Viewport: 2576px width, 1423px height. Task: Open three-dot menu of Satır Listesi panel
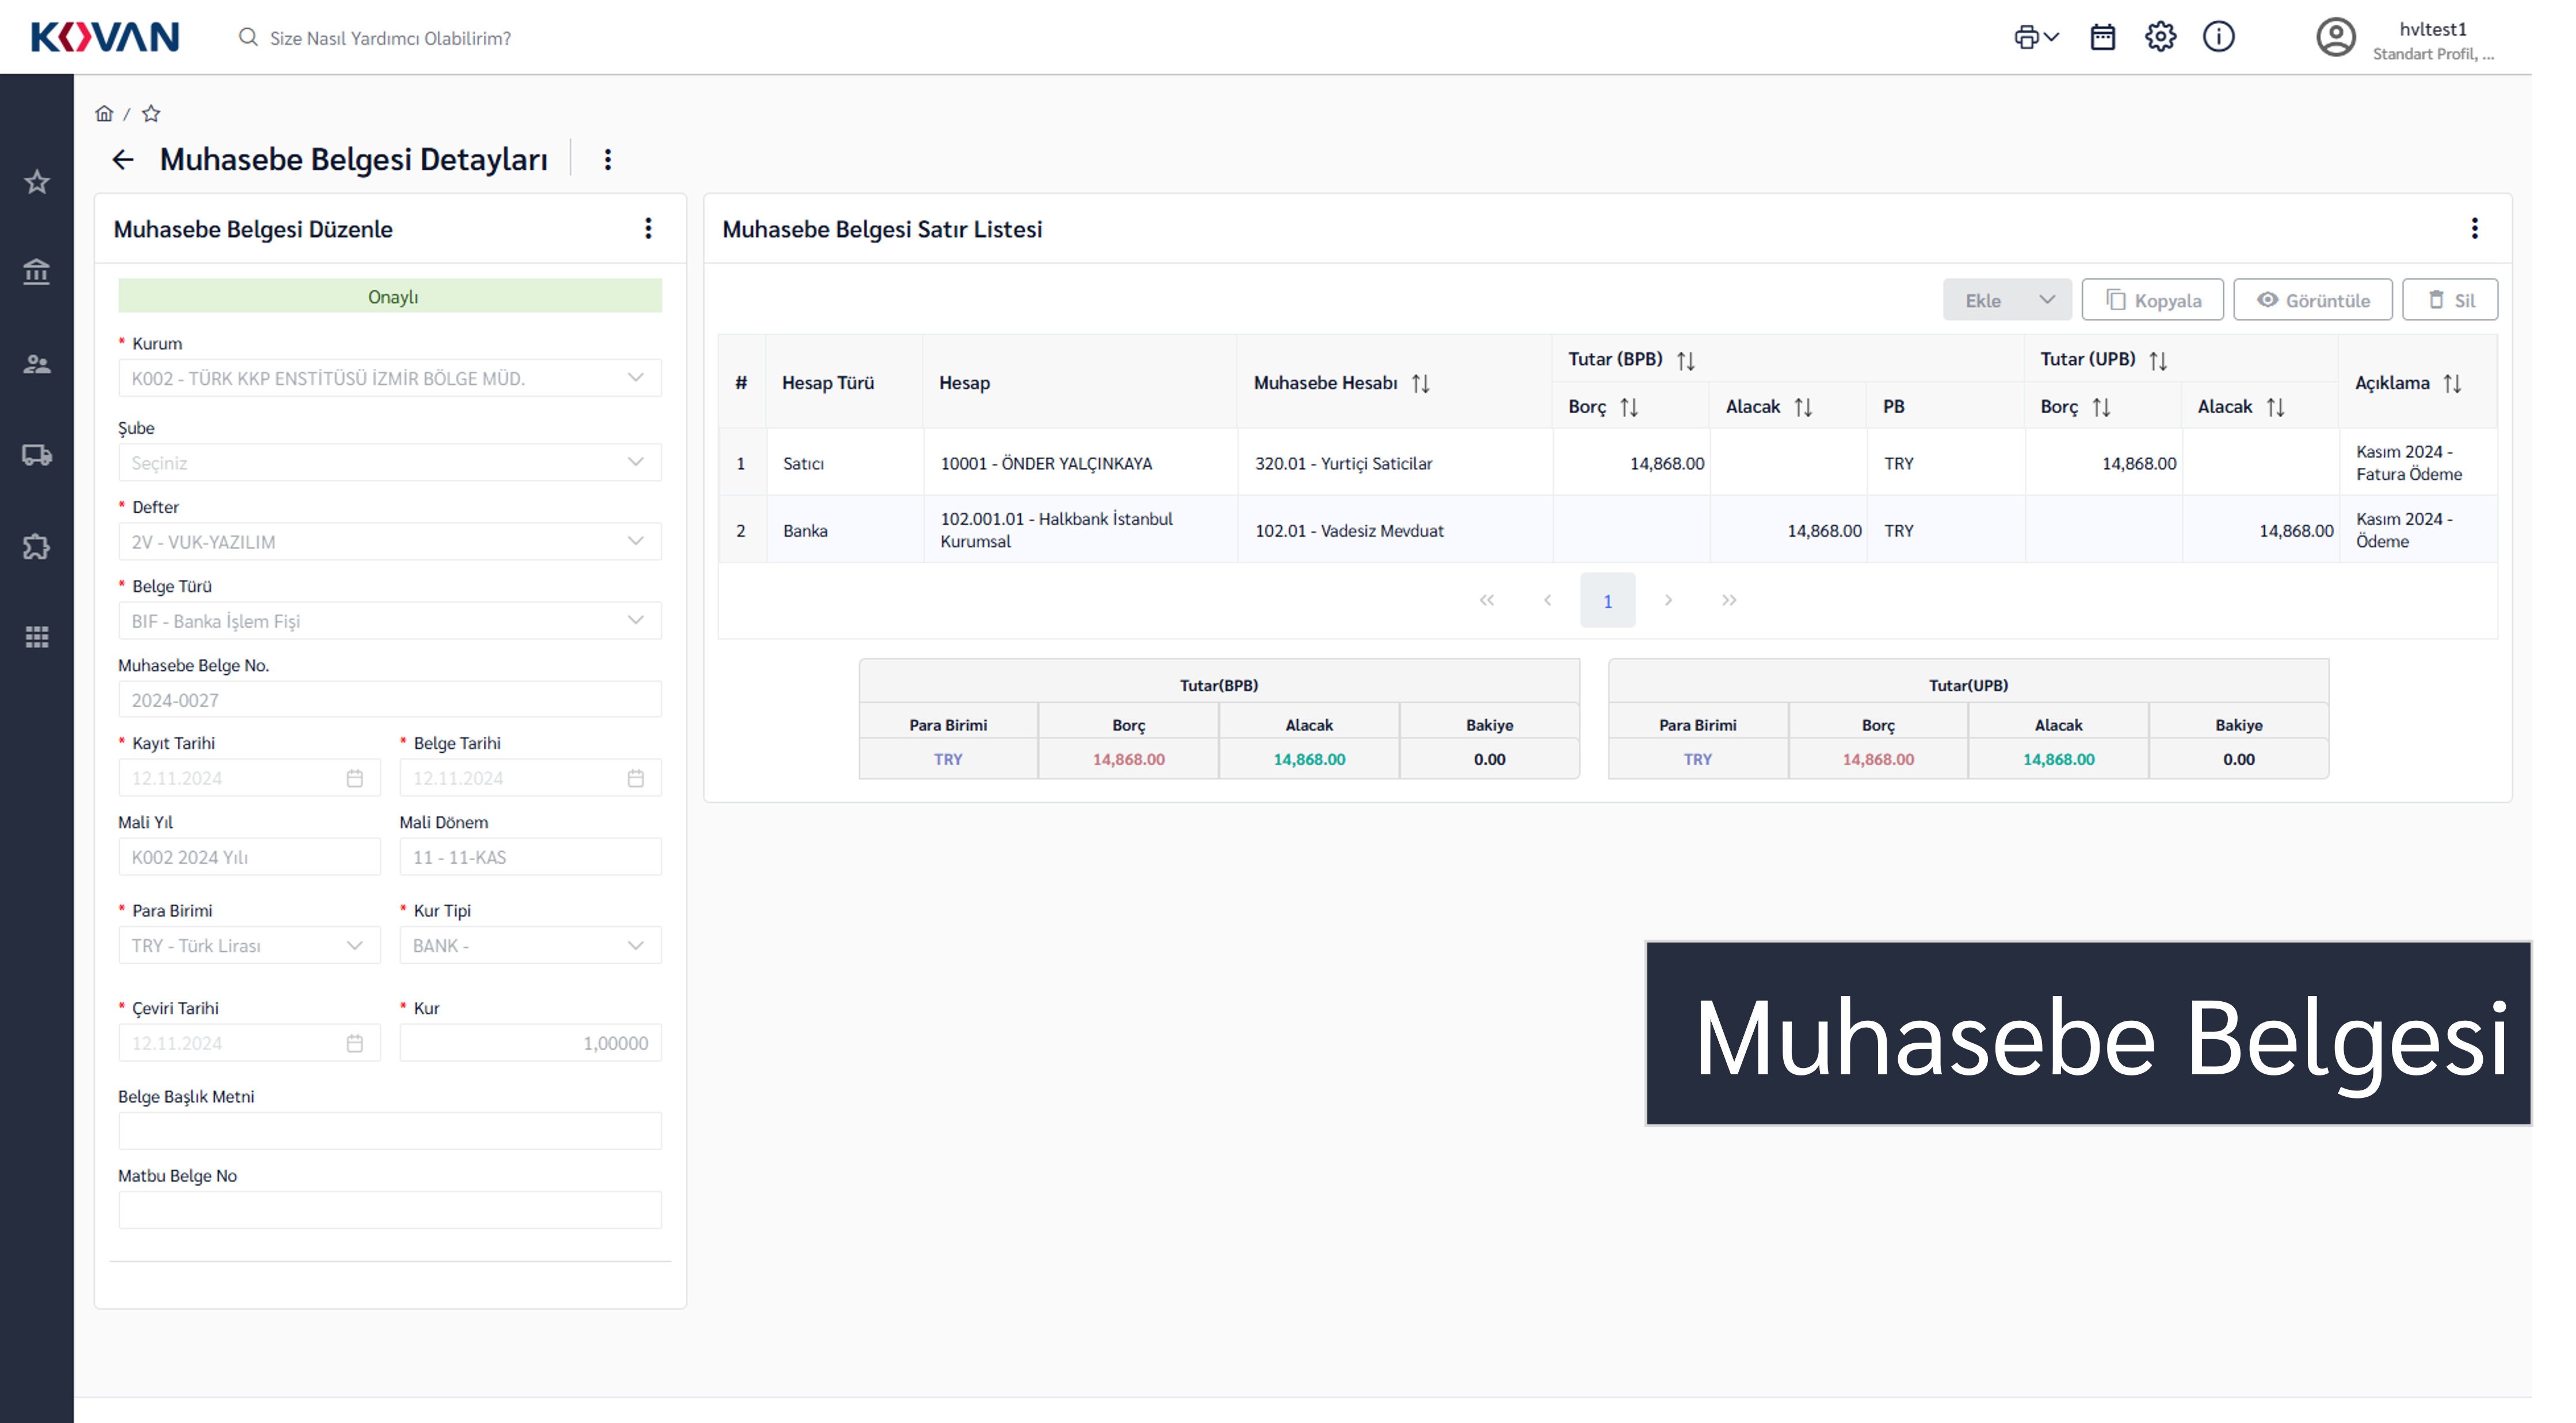(x=2474, y=229)
